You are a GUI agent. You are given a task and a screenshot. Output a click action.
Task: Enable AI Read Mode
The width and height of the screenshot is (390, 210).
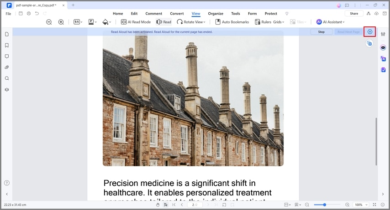coord(136,22)
